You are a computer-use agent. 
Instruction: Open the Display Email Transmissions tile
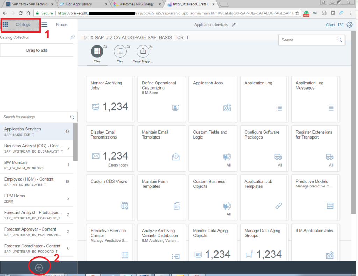coord(110,149)
